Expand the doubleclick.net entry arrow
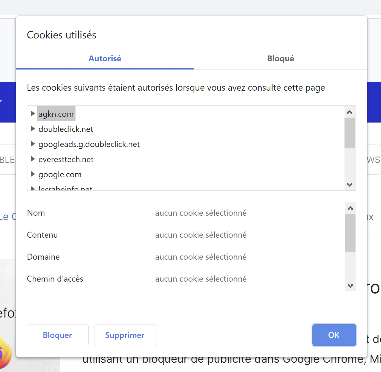The image size is (381, 372). point(33,129)
